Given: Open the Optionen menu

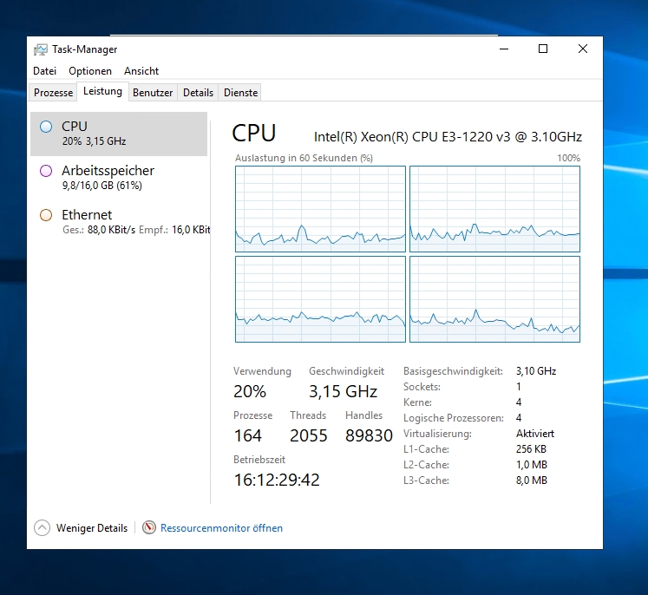Looking at the screenshot, I should pos(90,71).
